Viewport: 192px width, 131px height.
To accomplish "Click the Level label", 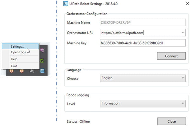I will (71, 104).
